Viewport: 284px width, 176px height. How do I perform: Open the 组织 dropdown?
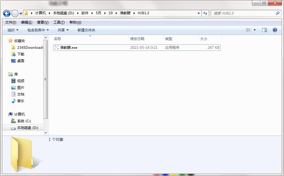pos(13,30)
